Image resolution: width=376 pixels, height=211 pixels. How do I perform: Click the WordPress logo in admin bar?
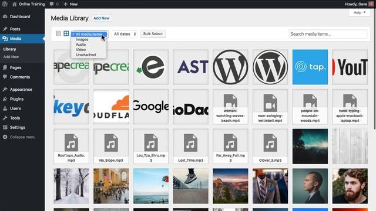click(5, 4)
